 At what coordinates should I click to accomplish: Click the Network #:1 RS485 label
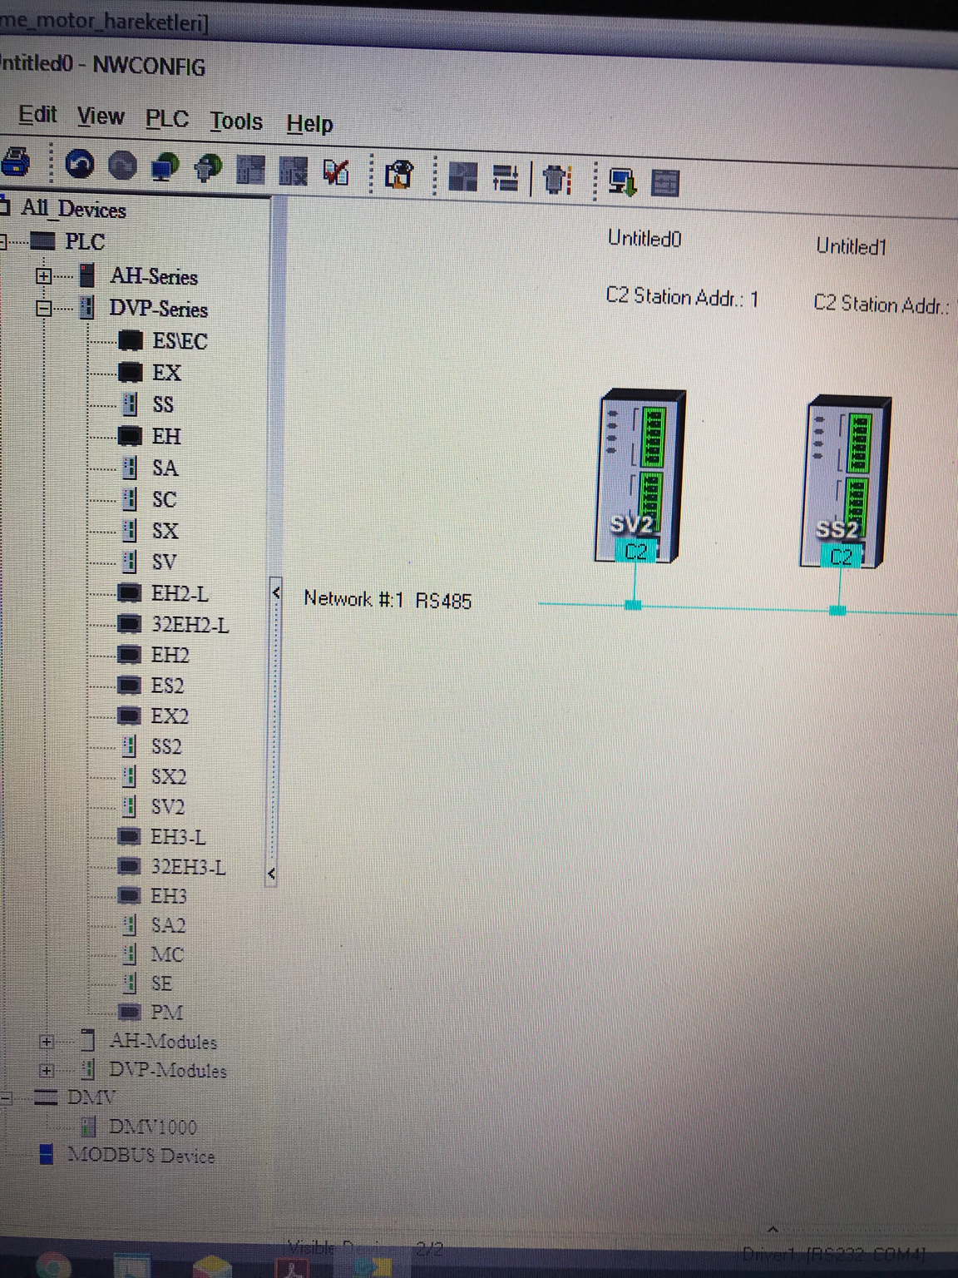[x=388, y=600]
